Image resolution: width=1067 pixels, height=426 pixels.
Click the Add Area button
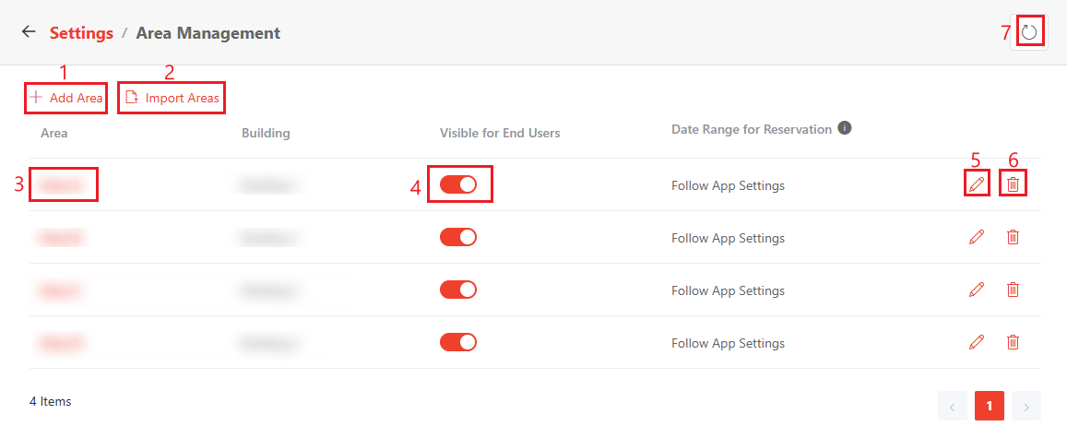[x=66, y=98]
